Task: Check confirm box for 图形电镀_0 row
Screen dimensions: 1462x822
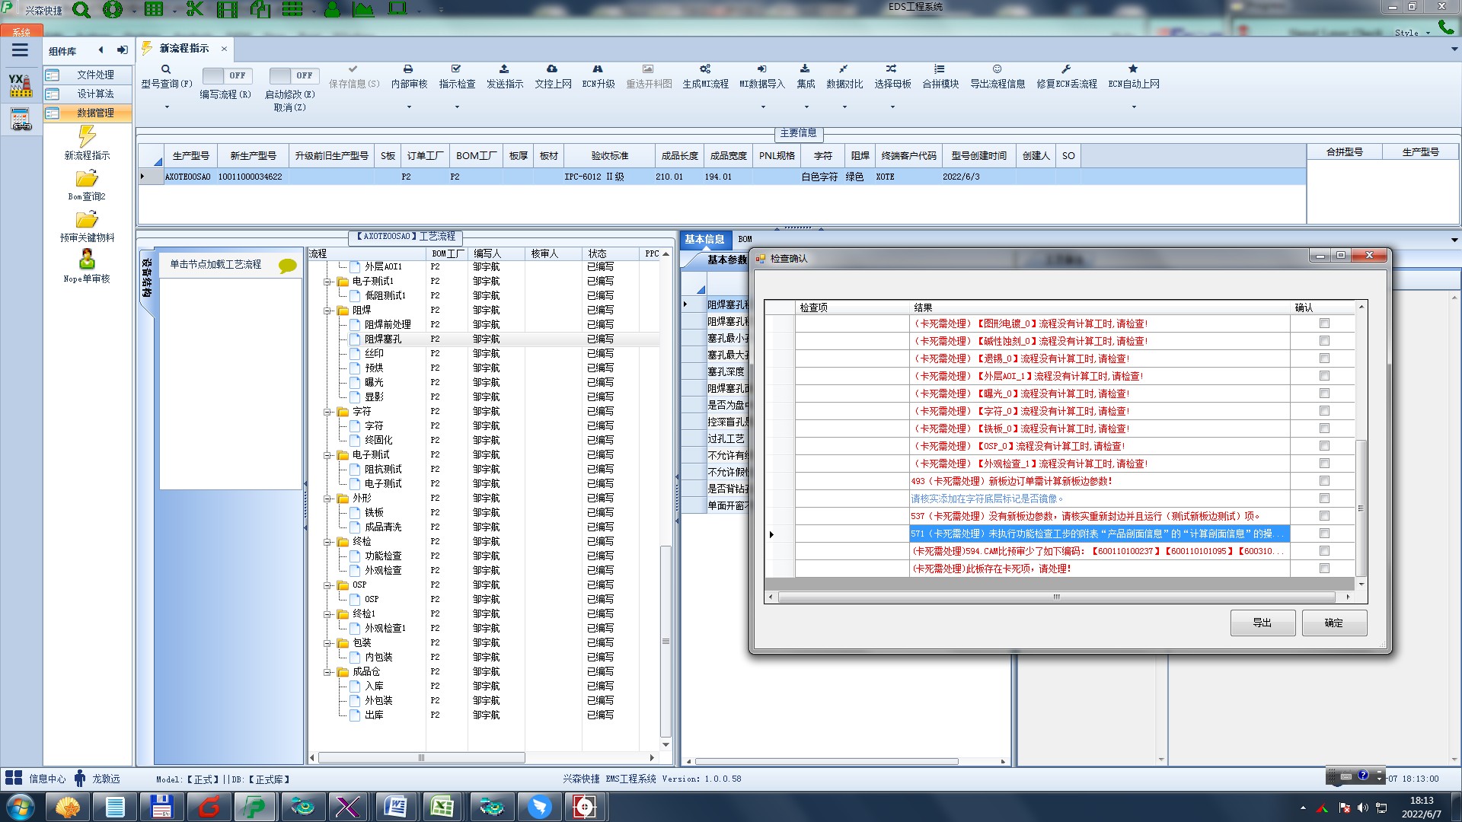Action: [x=1324, y=323]
